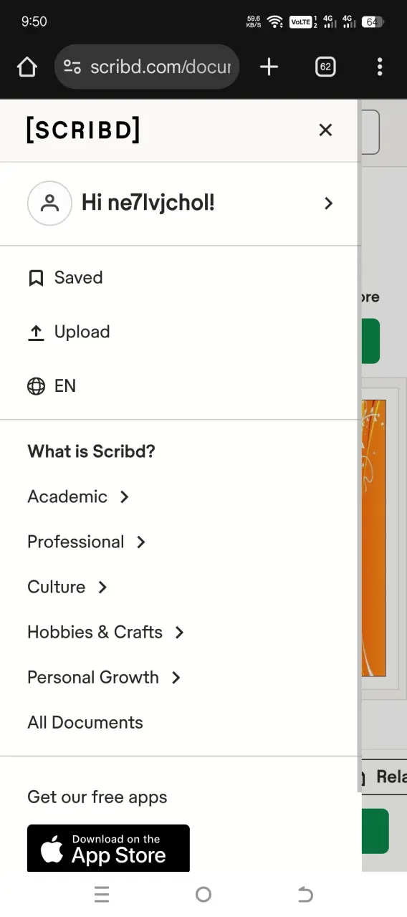
Task: Tap Download on the App Store button
Action: [x=108, y=848]
